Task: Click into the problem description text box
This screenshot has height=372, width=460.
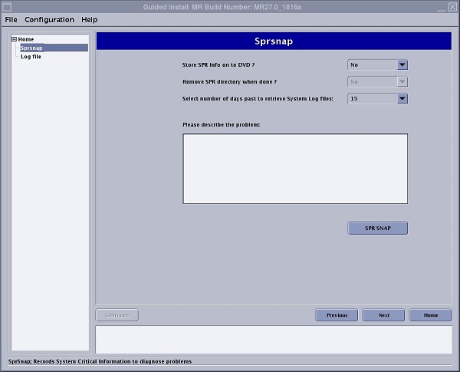Action: [294, 169]
